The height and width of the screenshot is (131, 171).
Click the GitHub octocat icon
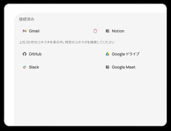tap(24, 54)
